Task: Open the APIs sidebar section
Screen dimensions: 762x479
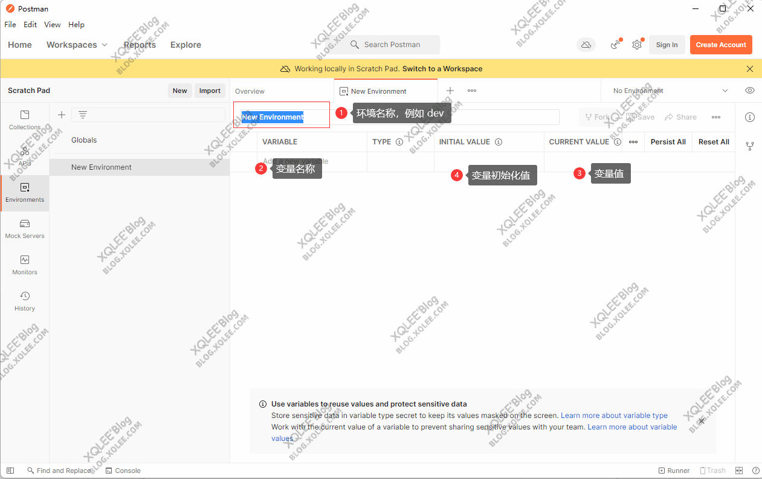Action: pos(25,156)
